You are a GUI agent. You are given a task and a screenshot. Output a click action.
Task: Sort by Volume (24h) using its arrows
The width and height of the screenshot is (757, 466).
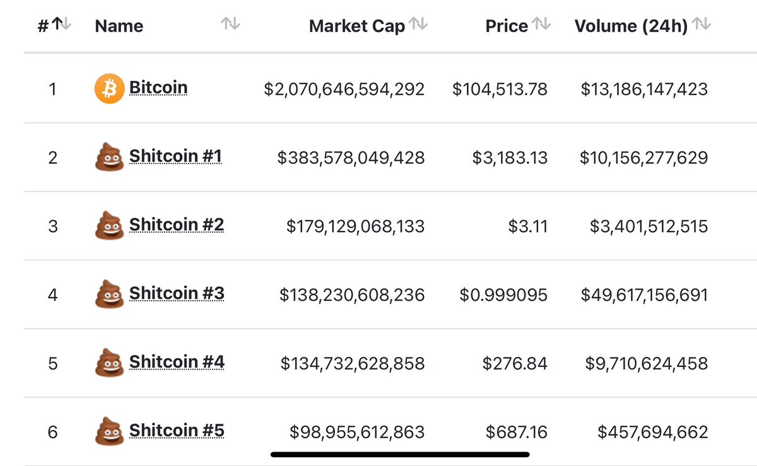coord(701,24)
